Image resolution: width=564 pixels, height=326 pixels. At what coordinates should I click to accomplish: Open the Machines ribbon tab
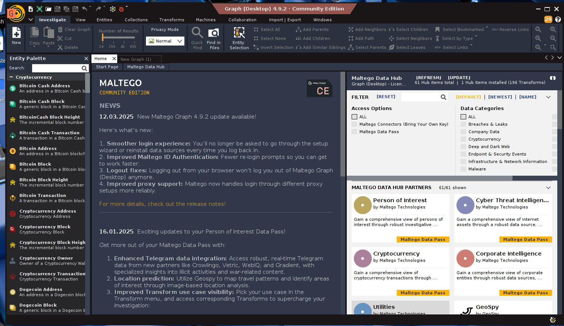point(206,20)
